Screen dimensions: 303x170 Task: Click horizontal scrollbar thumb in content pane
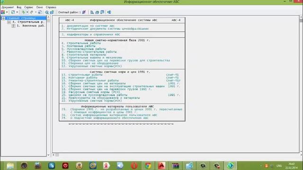click(x=57, y=155)
